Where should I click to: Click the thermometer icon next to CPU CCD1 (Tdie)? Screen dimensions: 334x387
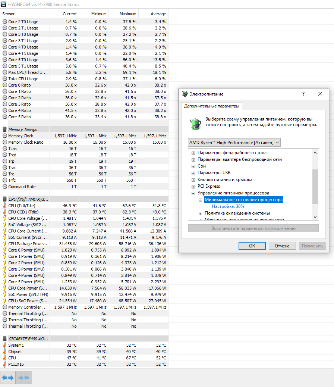pyautogui.click(x=4, y=212)
